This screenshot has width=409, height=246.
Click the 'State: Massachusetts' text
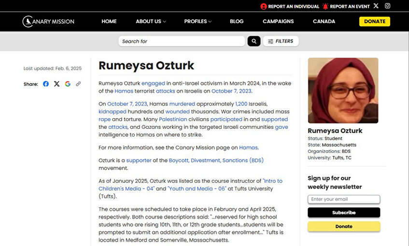pyautogui.click(x=332, y=145)
